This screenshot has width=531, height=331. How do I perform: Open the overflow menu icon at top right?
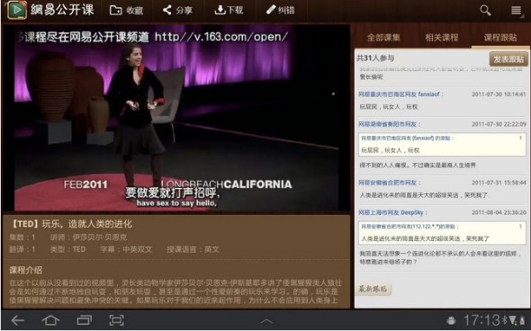tap(517, 11)
